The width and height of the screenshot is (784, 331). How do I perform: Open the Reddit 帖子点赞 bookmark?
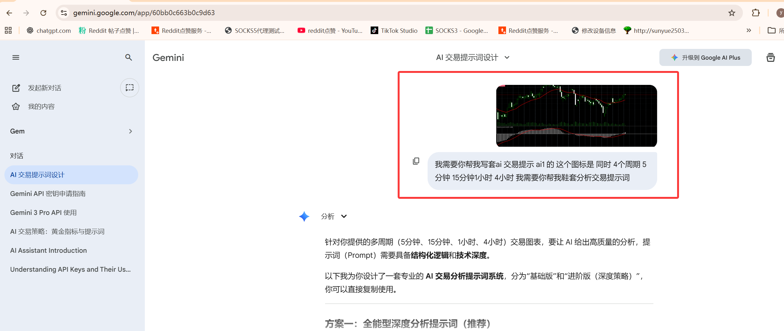(109, 31)
